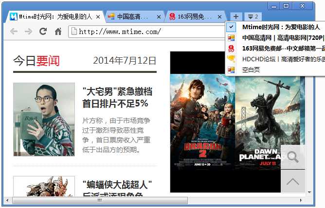
Task: Open the 大宅男 article thumbnail photo
Action: (44, 119)
